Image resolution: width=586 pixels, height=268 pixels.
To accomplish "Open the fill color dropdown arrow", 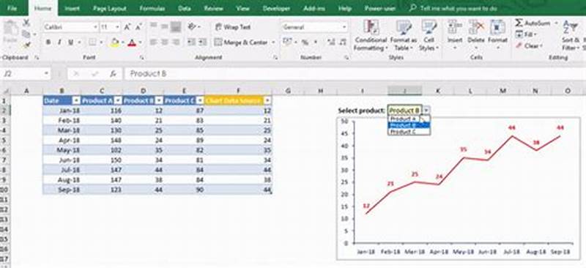I will [122, 42].
